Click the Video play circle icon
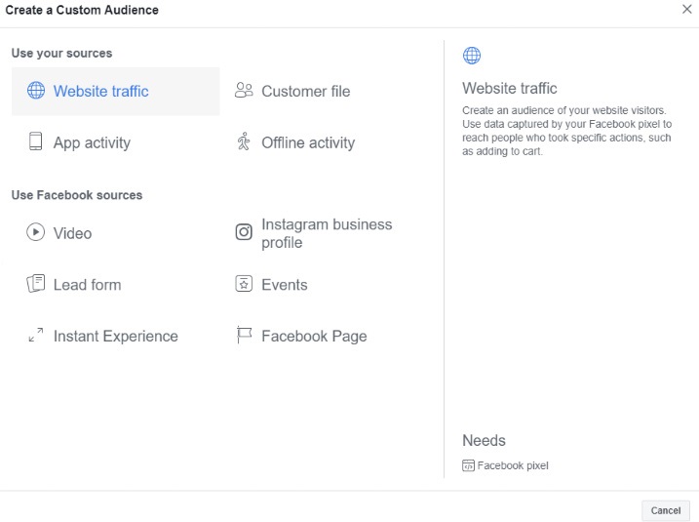699x522 pixels. [36, 232]
